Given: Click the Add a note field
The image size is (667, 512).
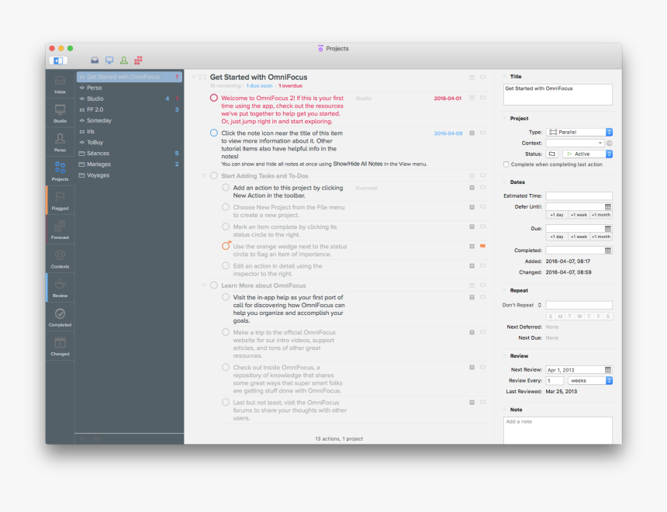Looking at the screenshot, I should pyautogui.click(x=558, y=428).
